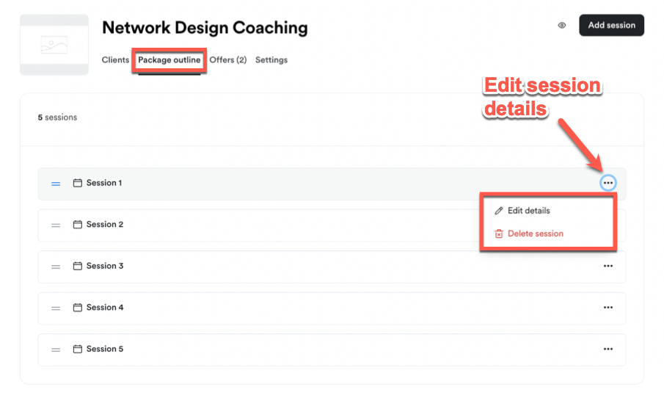
Task: Click the package cover image thumbnail
Action: pyautogui.click(x=54, y=45)
